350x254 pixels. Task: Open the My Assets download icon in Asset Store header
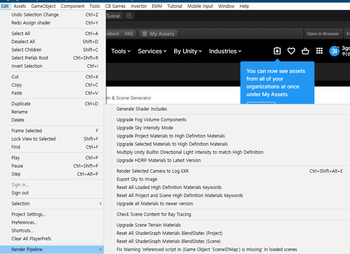(x=277, y=51)
